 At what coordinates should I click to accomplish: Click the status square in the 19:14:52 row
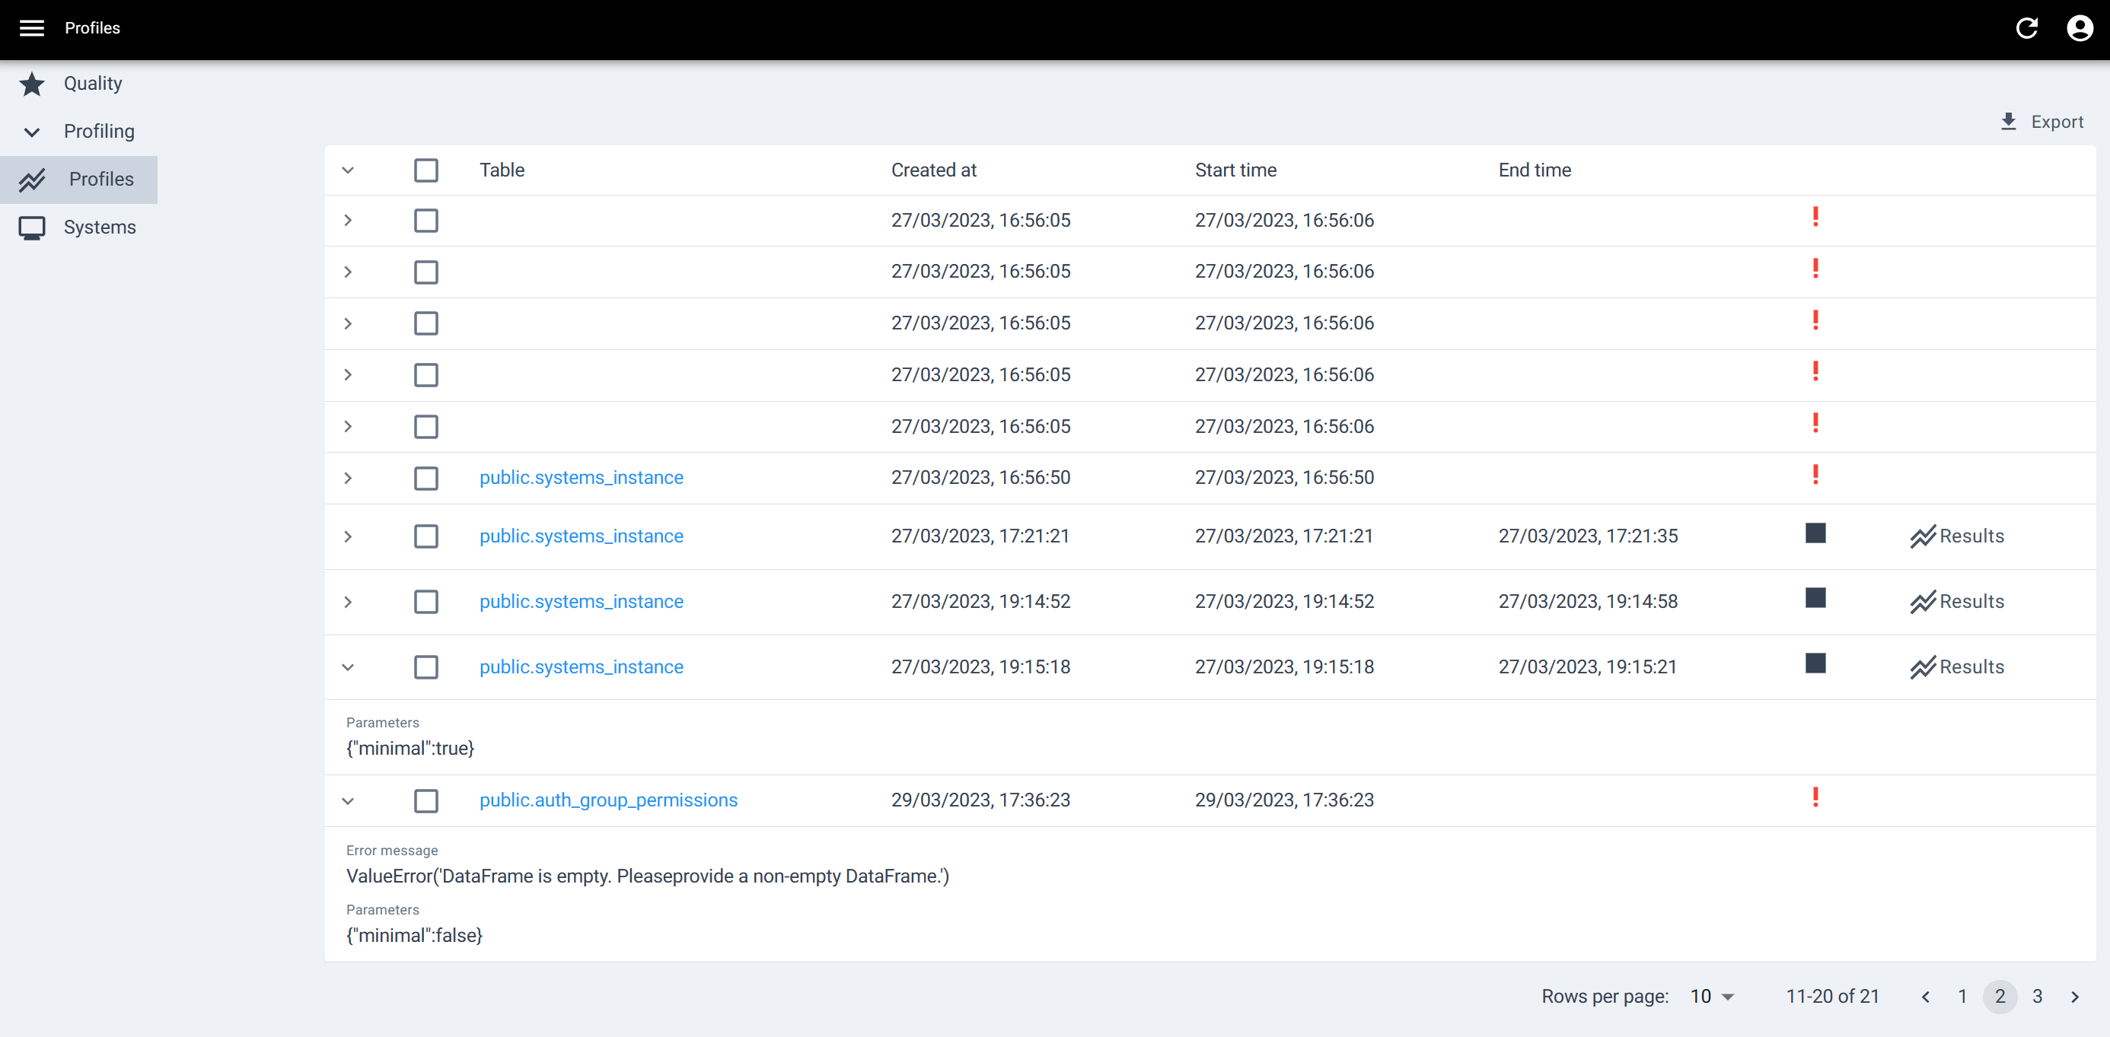1815,598
